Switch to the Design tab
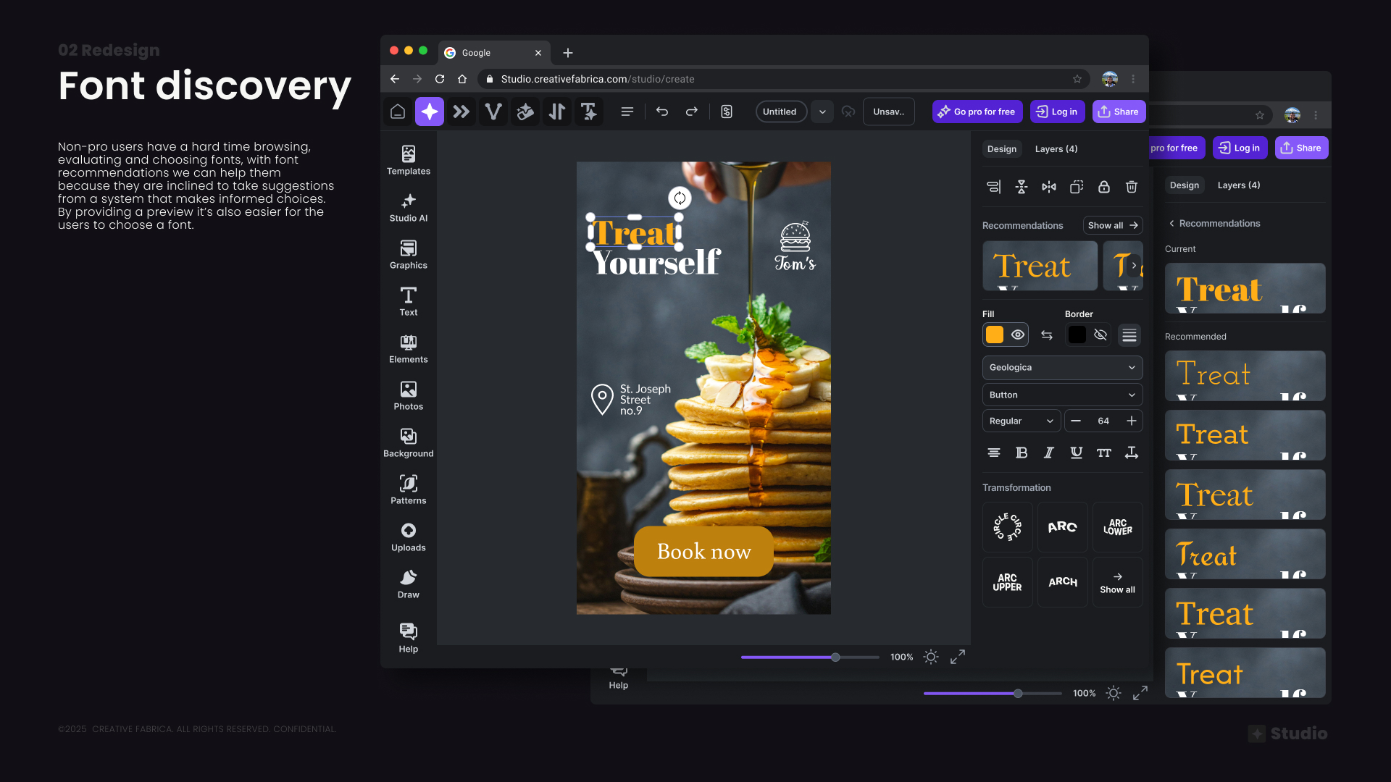 (x=1002, y=148)
